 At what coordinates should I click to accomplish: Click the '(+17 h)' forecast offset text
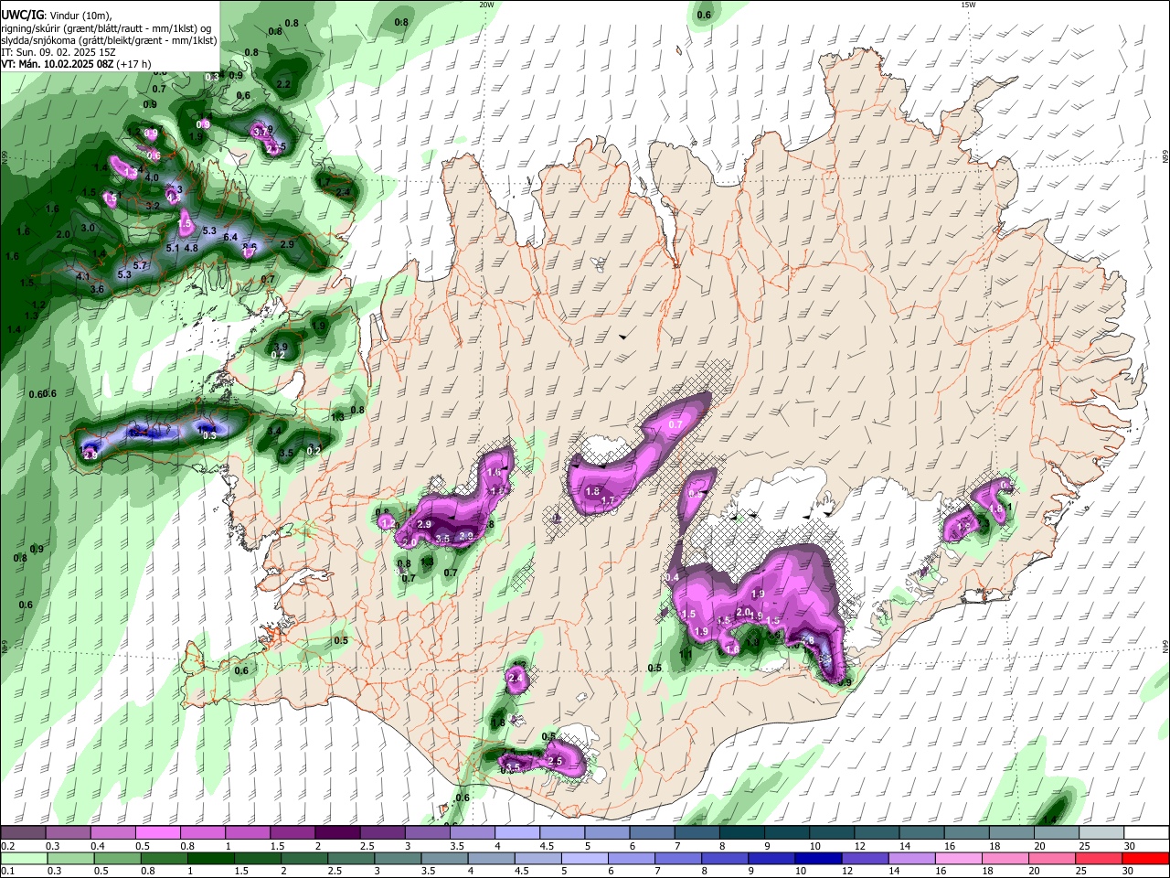pos(133,64)
